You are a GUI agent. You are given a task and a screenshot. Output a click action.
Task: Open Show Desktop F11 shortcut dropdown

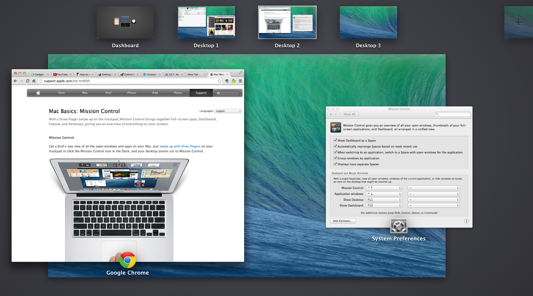point(384,200)
